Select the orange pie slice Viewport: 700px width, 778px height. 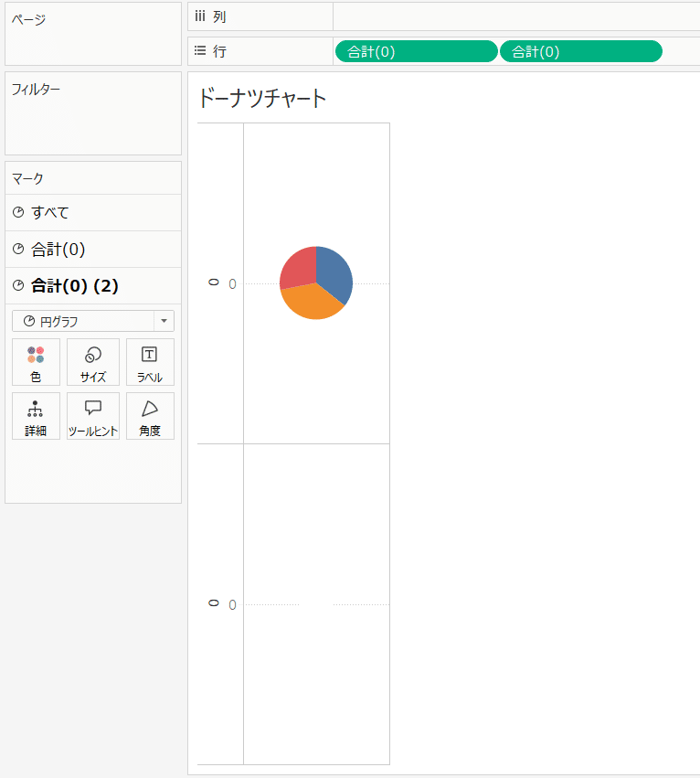click(312, 303)
